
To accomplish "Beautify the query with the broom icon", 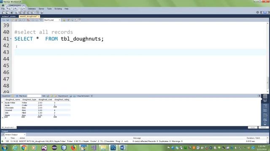I will coord(68,20).
